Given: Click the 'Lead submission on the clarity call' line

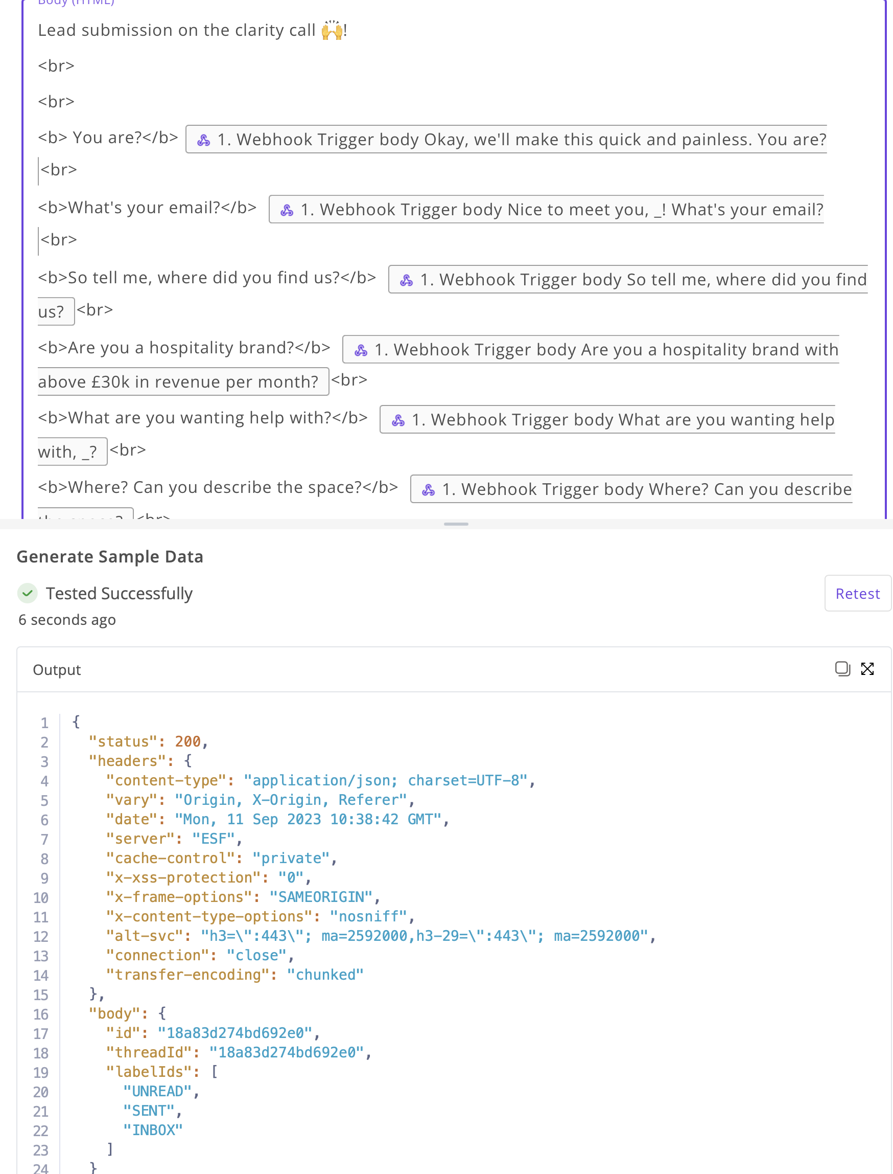Looking at the screenshot, I should point(193,30).
